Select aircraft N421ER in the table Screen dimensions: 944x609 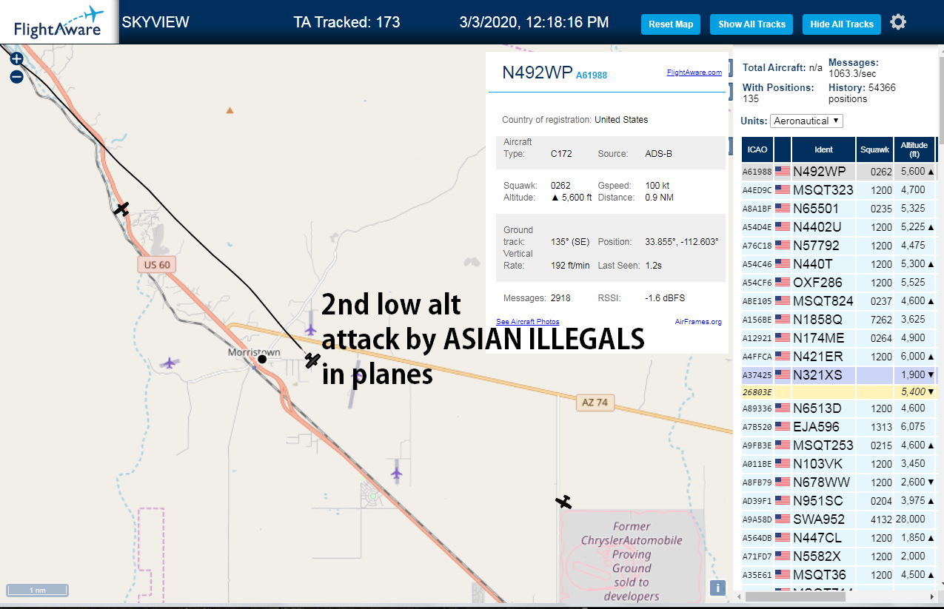[839, 357]
